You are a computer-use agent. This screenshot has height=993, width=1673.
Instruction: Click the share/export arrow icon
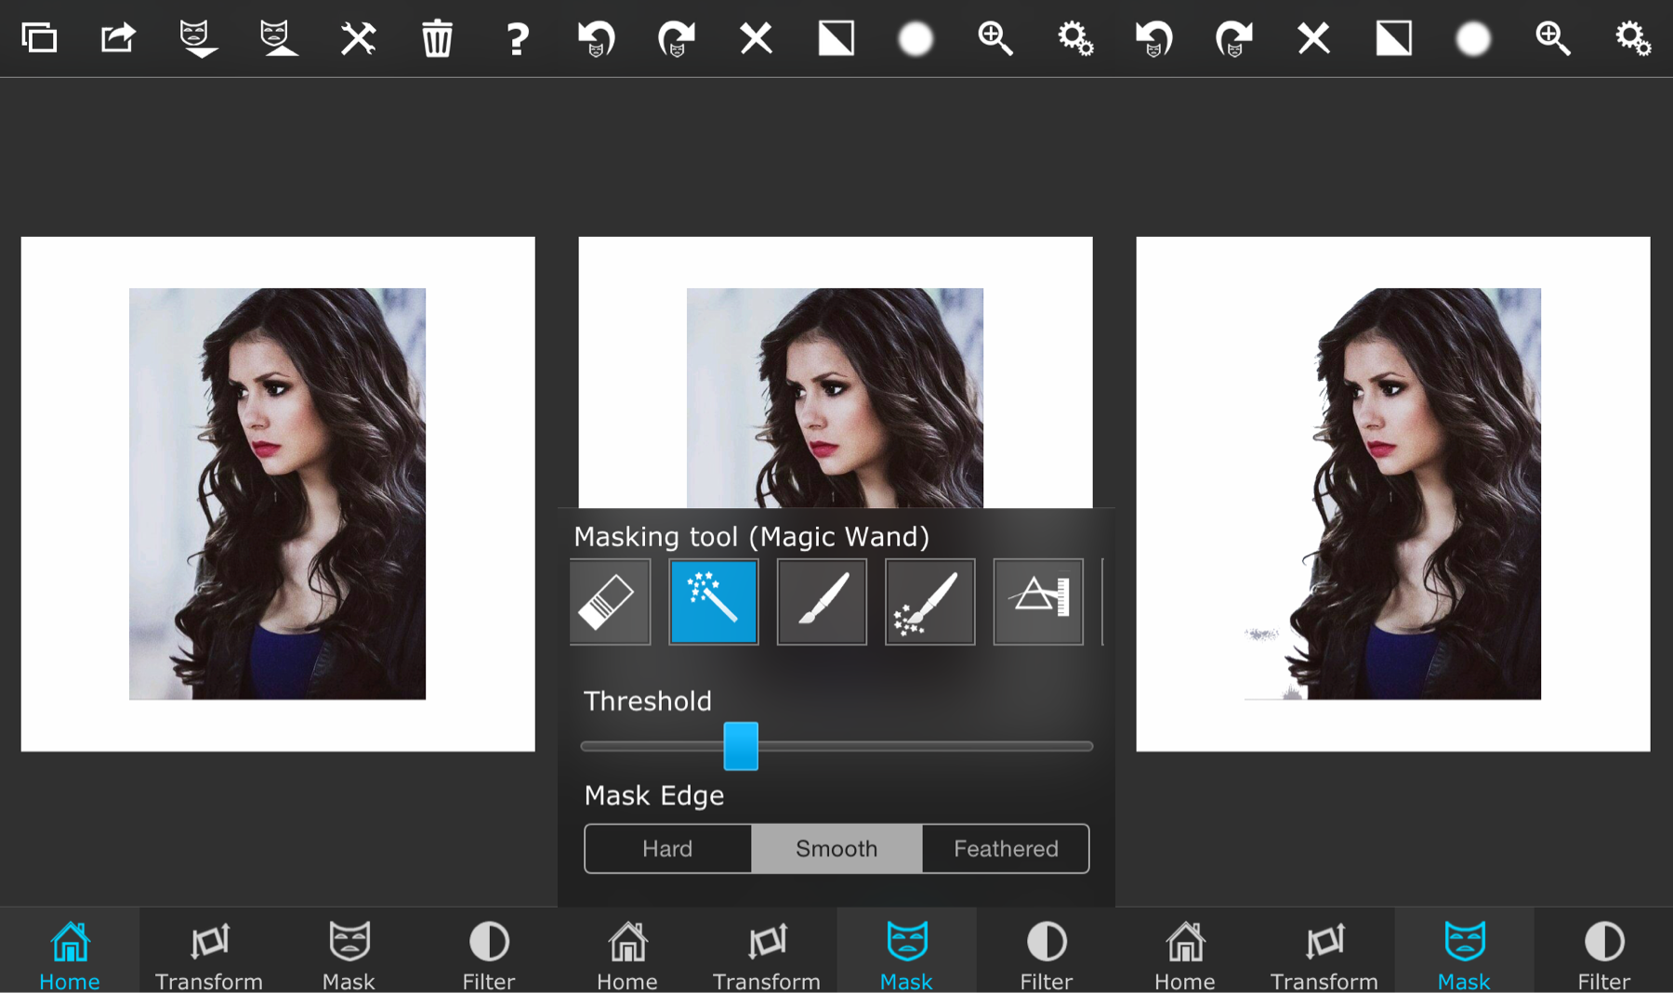118,39
